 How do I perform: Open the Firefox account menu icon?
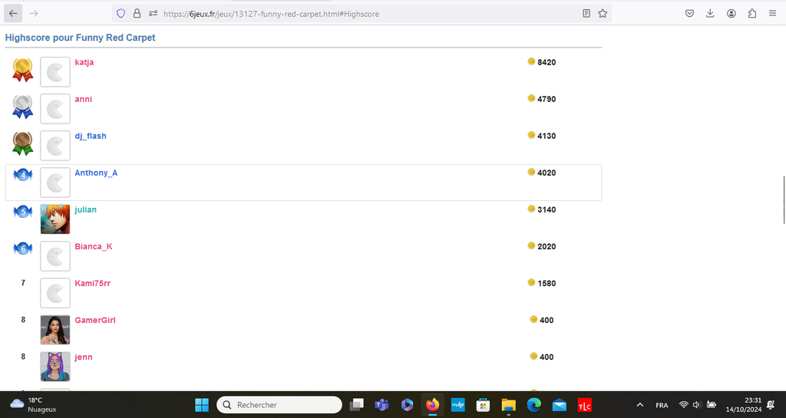(732, 13)
